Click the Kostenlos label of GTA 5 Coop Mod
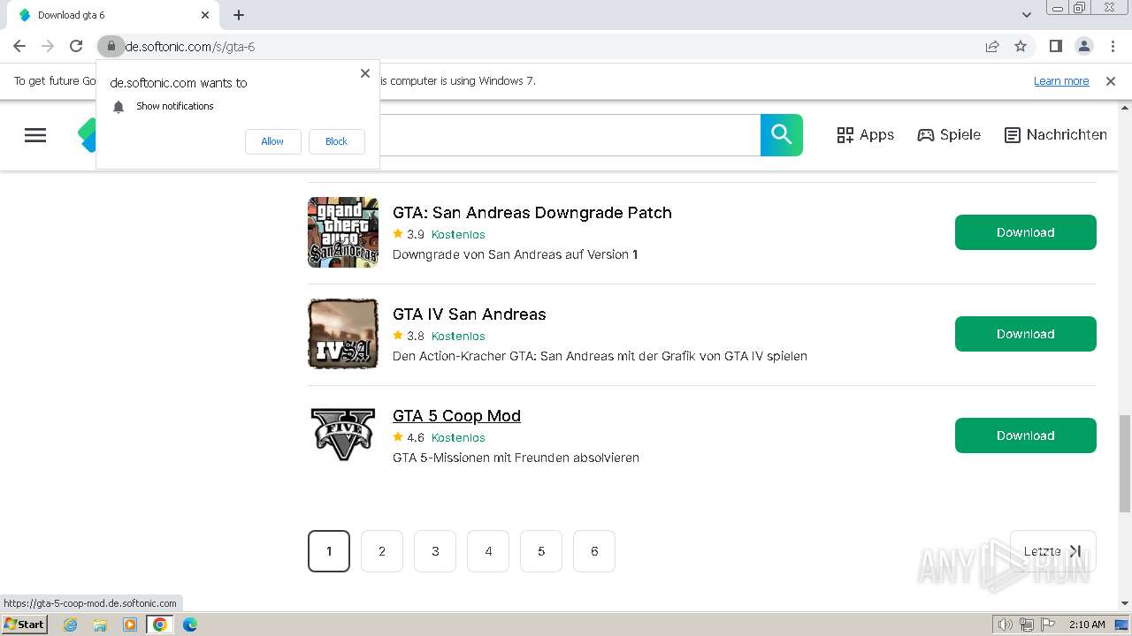1132x636 pixels. click(458, 437)
